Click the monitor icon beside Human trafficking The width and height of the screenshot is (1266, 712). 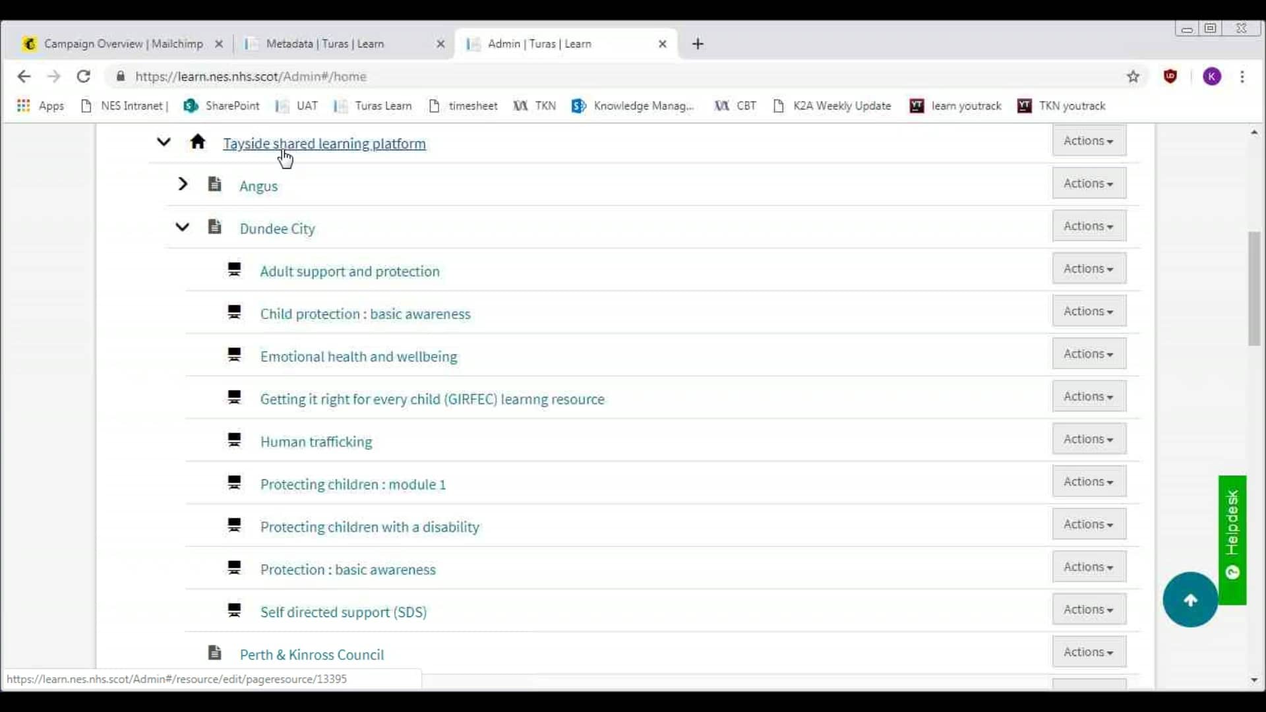pos(235,440)
